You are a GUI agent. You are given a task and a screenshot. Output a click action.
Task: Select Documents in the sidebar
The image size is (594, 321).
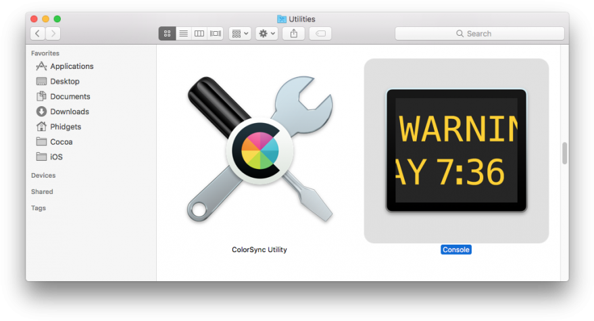(x=70, y=97)
